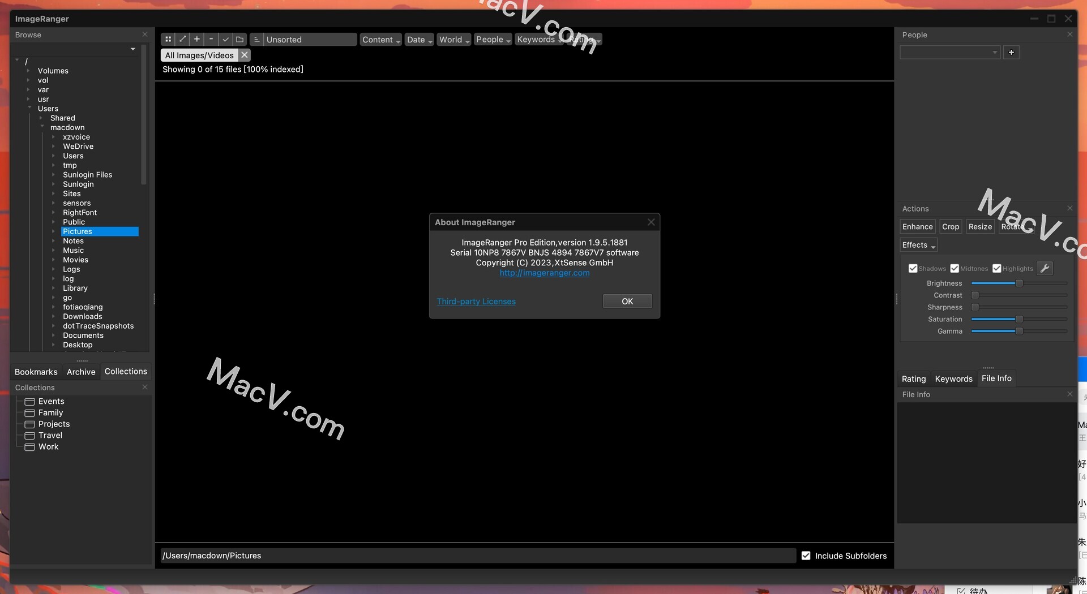
Task: Adjust the Gamma slider
Action: 1019,331
